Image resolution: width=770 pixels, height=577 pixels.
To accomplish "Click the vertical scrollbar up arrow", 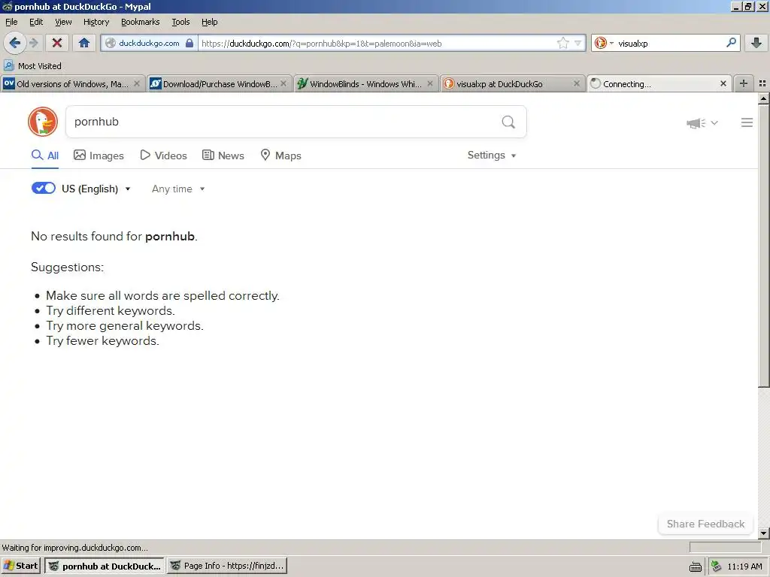I will (763, 99).
